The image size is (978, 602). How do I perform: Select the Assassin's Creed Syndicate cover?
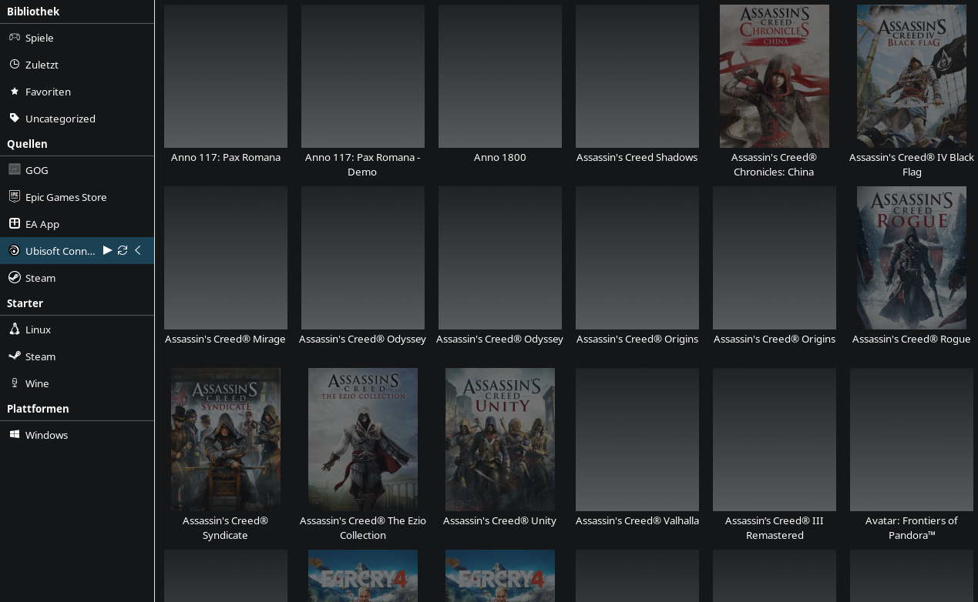click(x=226, y=440)
